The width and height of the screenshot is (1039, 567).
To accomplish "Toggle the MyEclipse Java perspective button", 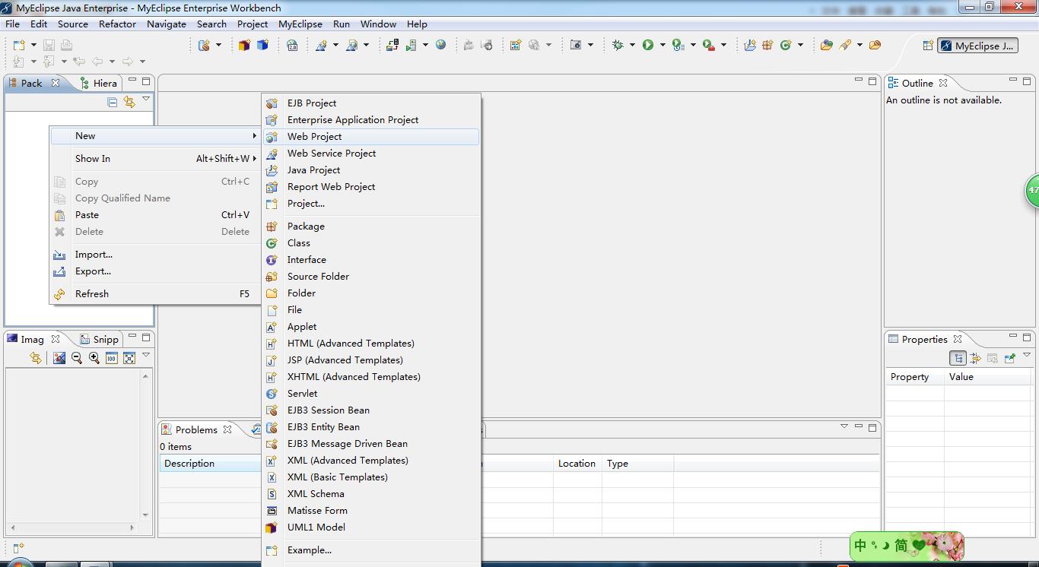I will point(978,46).
